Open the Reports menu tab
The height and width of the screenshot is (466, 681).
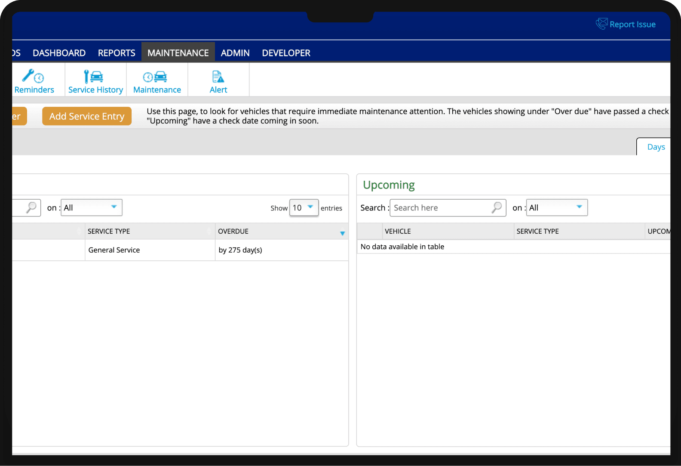117,53
